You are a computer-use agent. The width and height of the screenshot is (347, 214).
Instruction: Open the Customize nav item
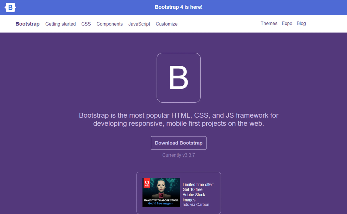166,24
